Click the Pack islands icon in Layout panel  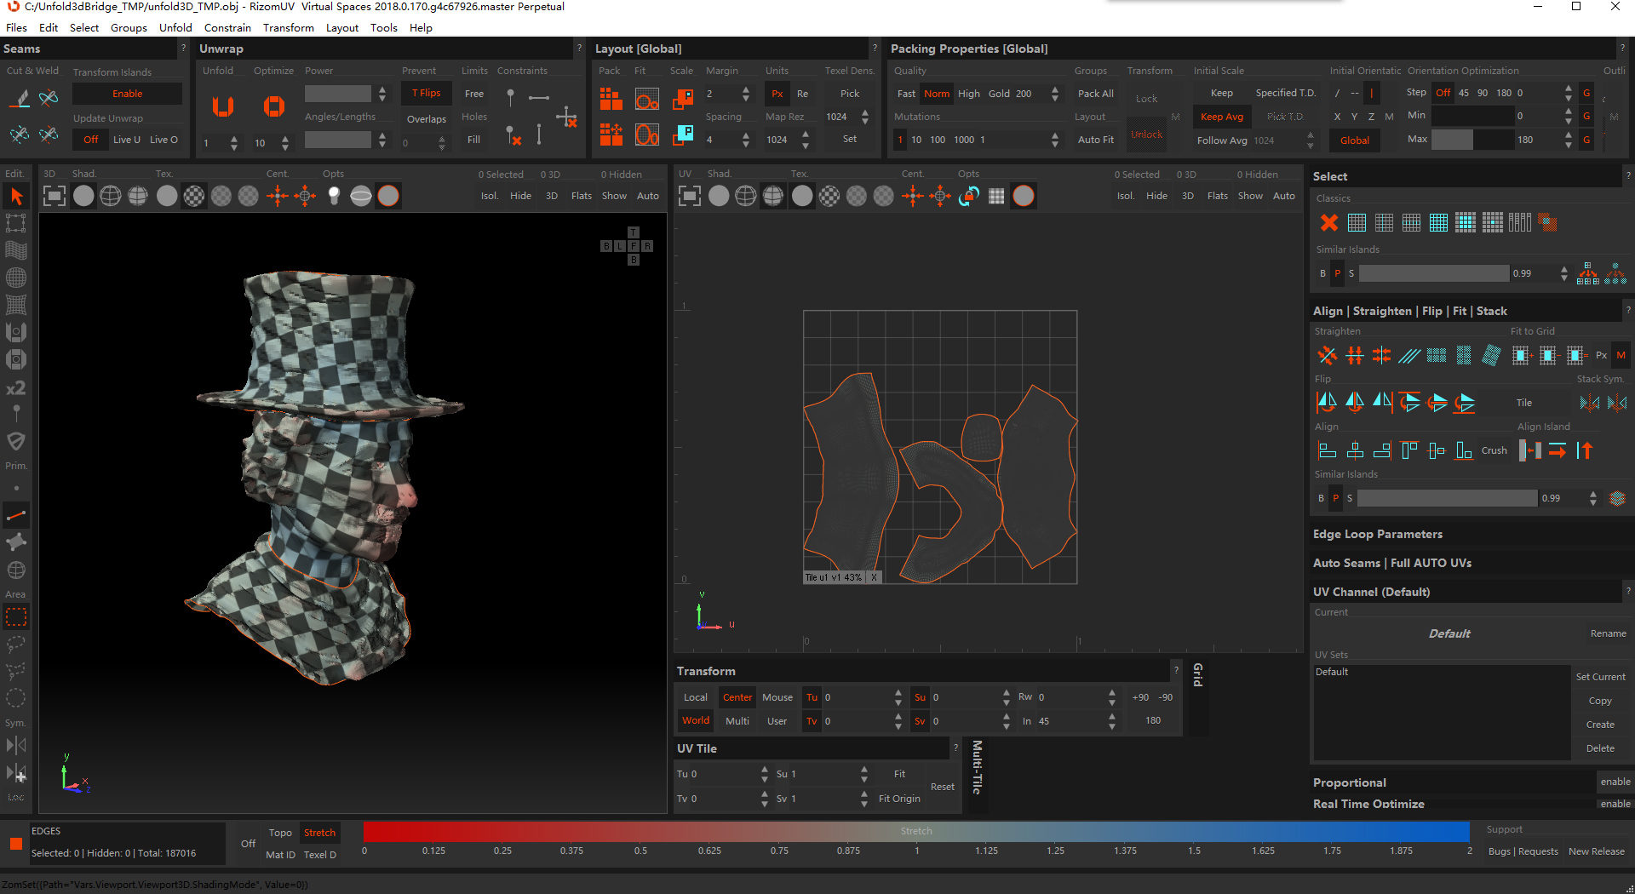click(x=611, y=100)
